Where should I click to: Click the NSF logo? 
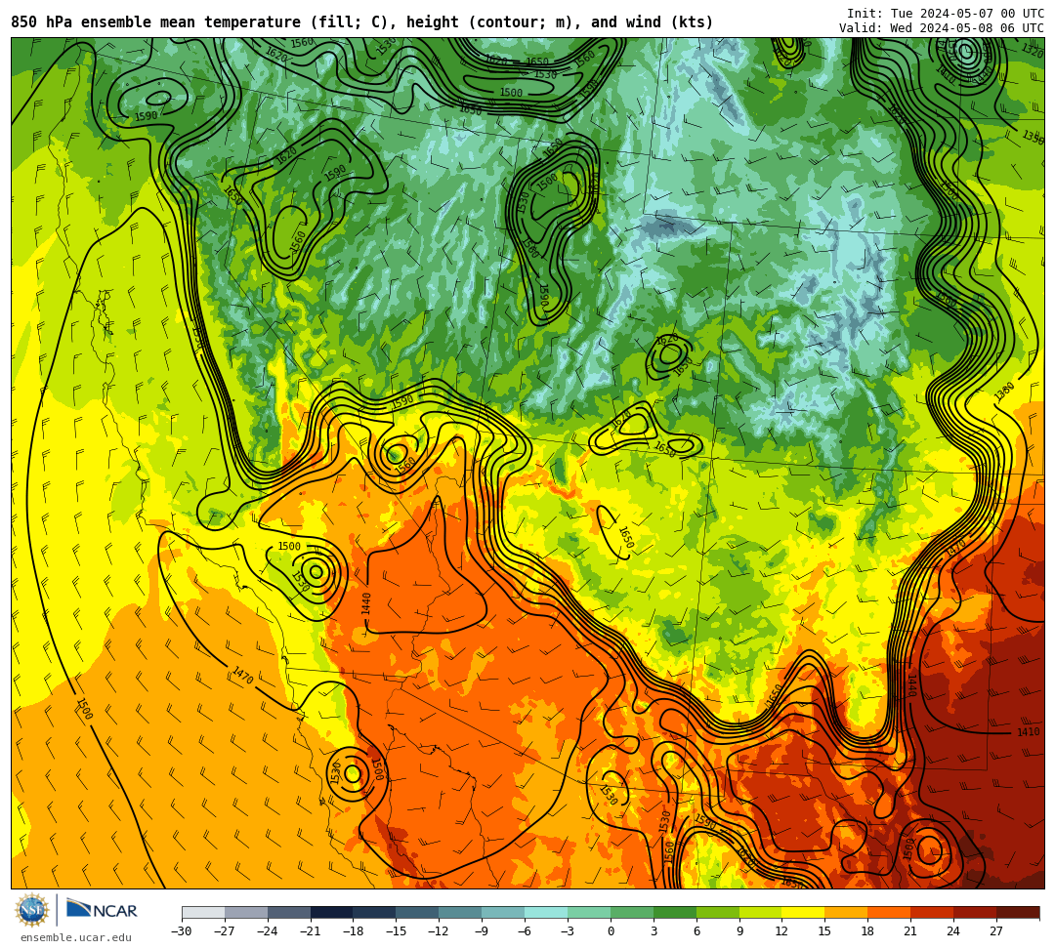[x=31, y=911]
